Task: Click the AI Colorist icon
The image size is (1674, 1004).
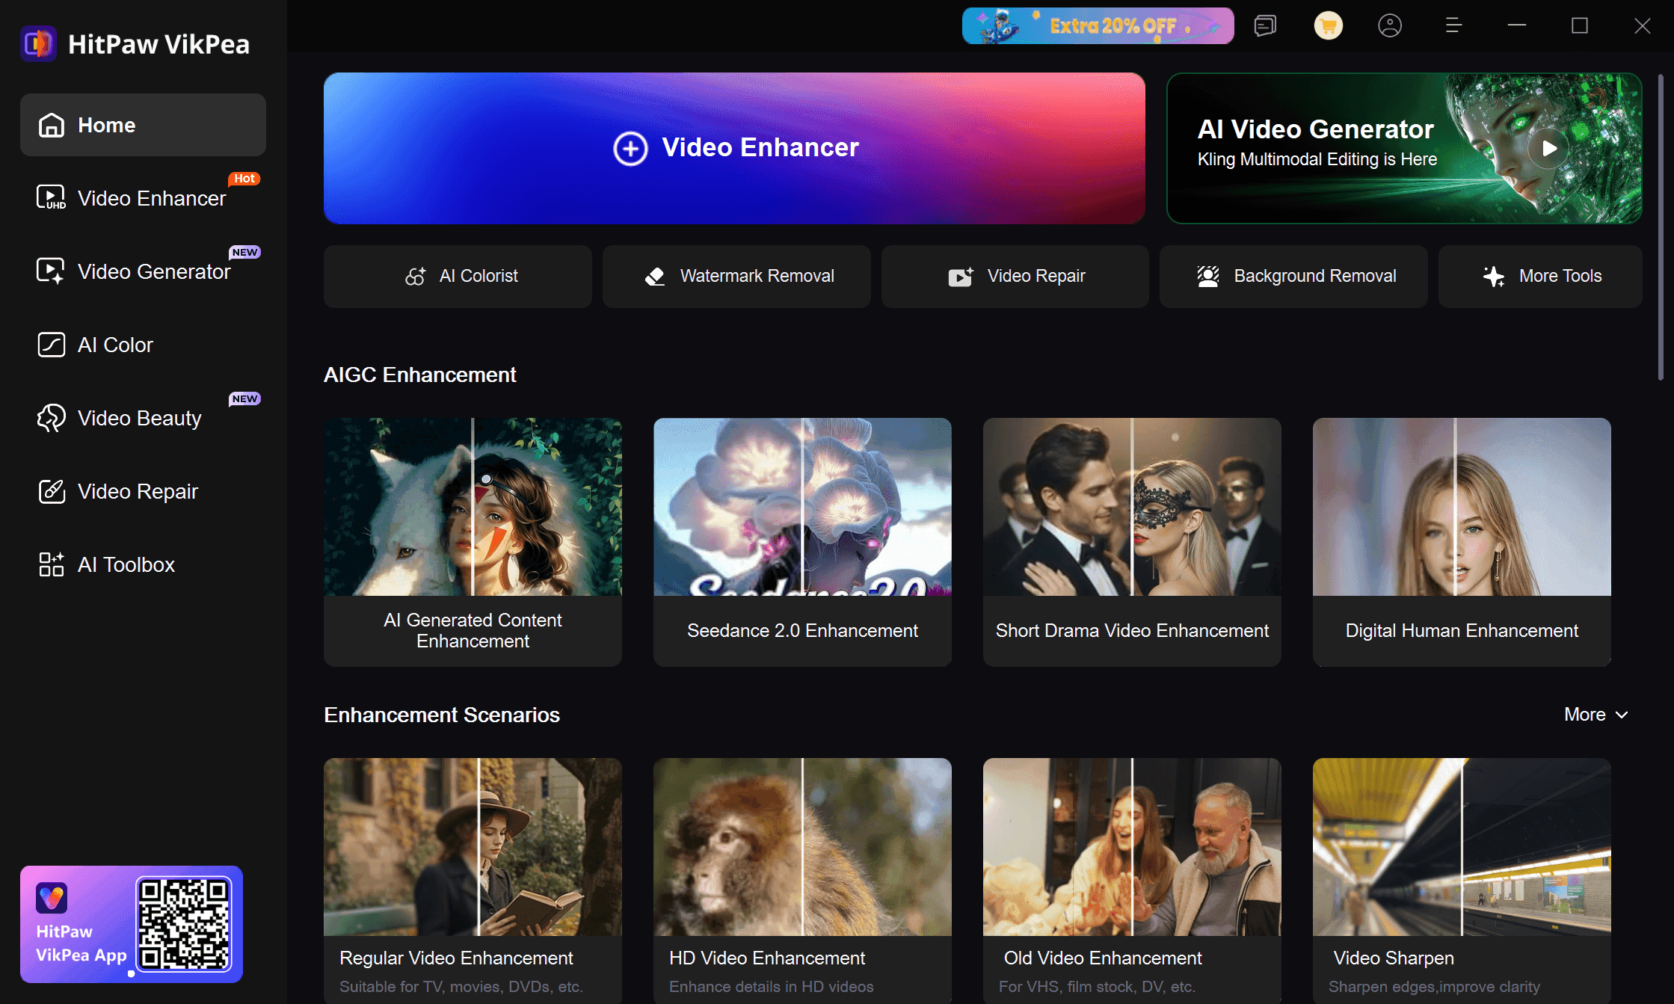Action: [416, 277]
